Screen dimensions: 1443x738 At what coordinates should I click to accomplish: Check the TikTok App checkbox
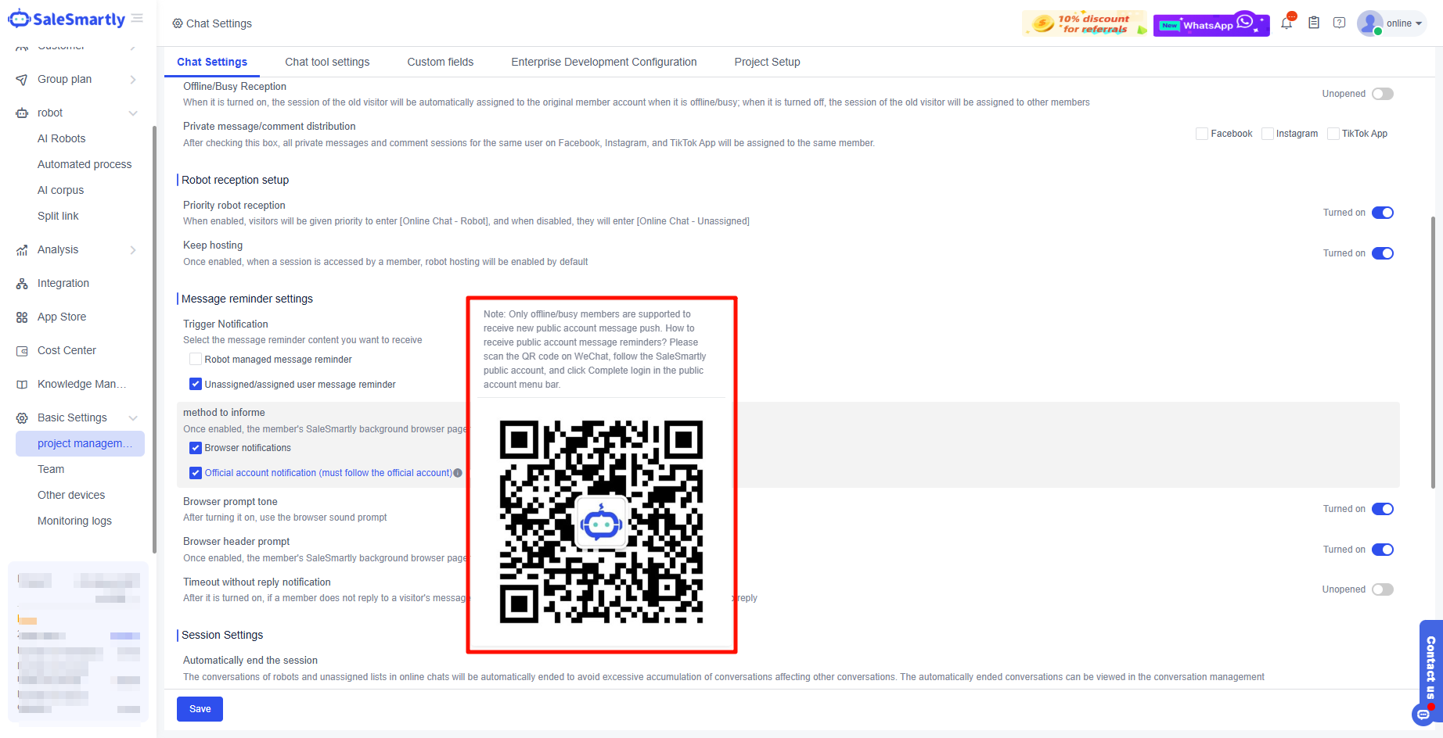pyautogui.click(x=1333, y=134)
